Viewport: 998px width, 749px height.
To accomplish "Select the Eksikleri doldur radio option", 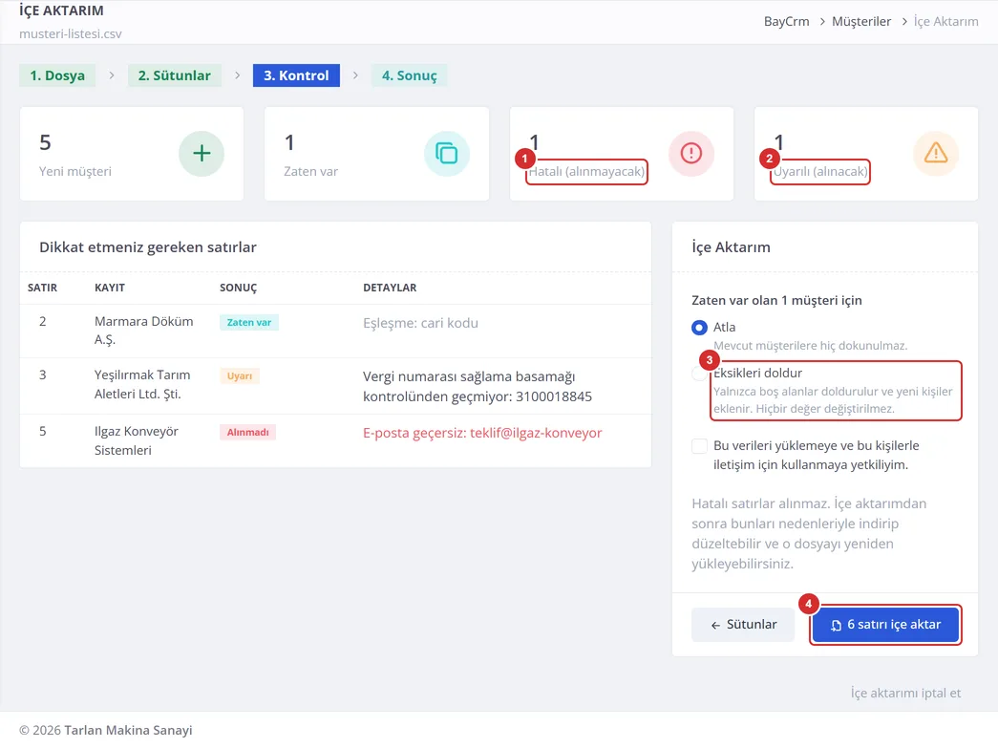I will pos(699,374).
